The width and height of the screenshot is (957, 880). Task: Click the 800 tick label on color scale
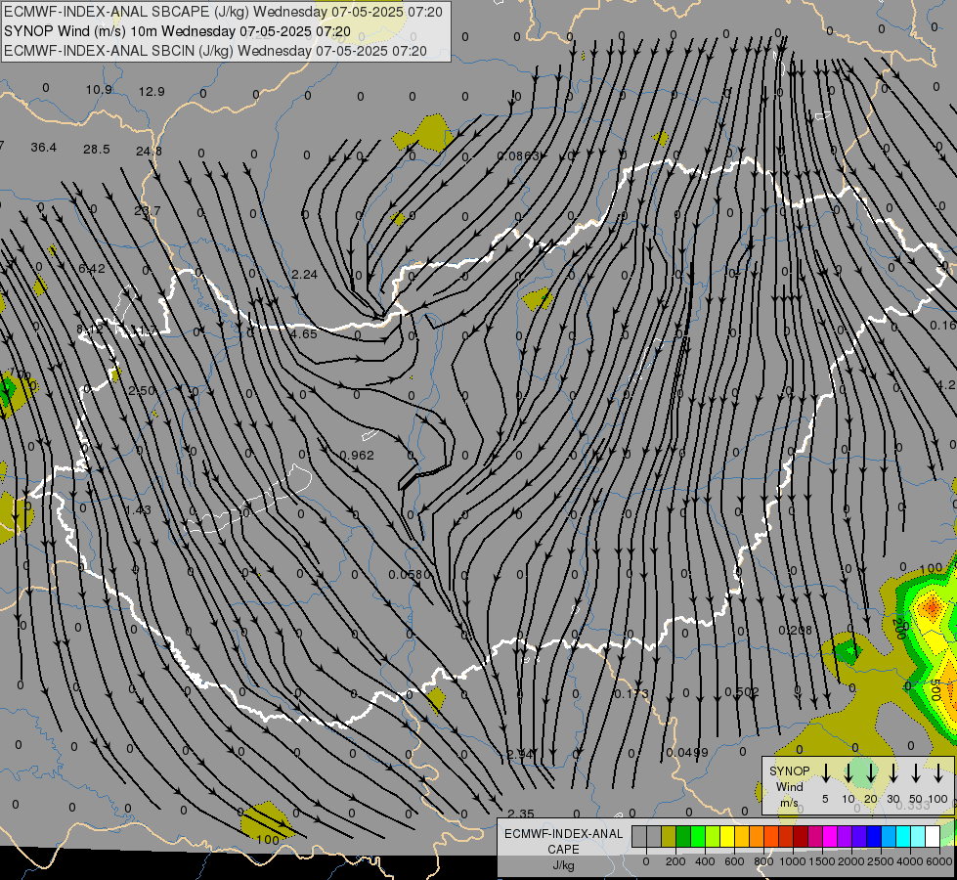pos(763,861)
